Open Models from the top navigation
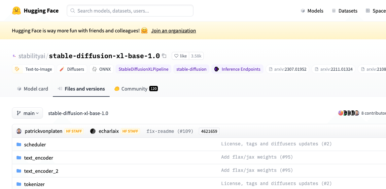Image resolution: width=386 pixels, height=189 pixels. [312, 11]
